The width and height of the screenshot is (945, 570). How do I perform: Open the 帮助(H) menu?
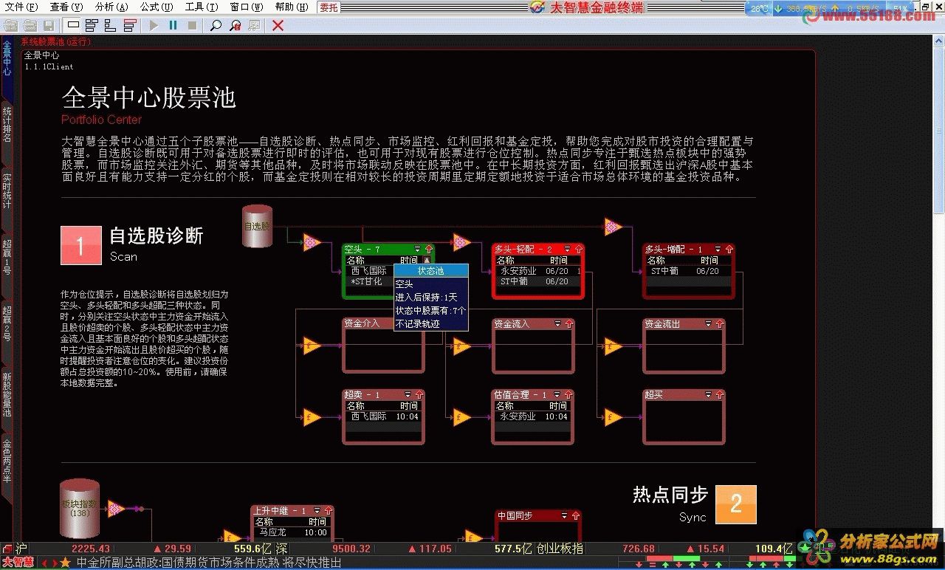[292, 7]
